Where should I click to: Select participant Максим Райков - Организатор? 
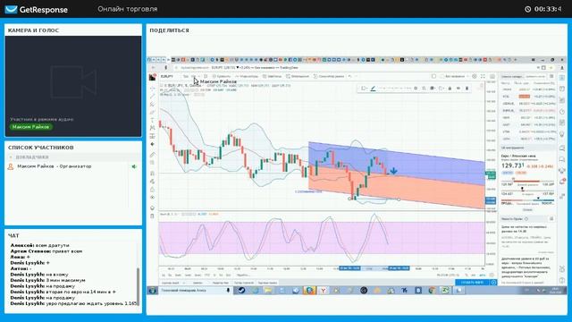(54, 166)
